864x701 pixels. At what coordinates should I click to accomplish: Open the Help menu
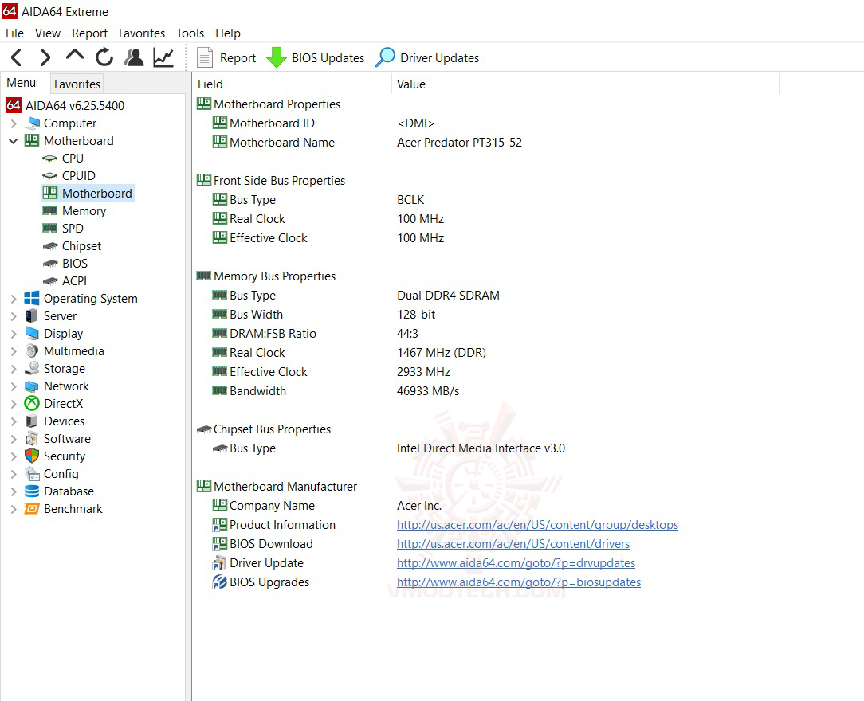[x=228, y=33]
